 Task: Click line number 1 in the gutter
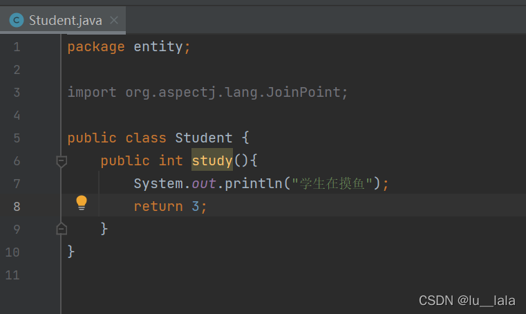tap(17, 47)
